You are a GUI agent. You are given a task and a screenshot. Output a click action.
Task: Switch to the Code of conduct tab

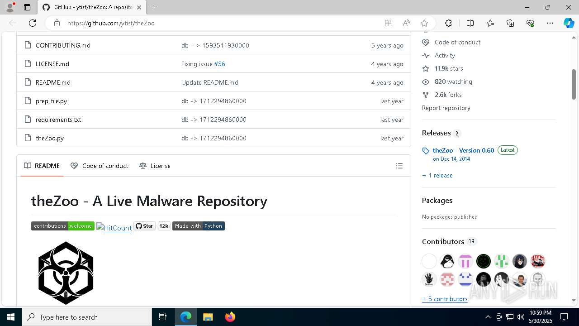point(100,166)
